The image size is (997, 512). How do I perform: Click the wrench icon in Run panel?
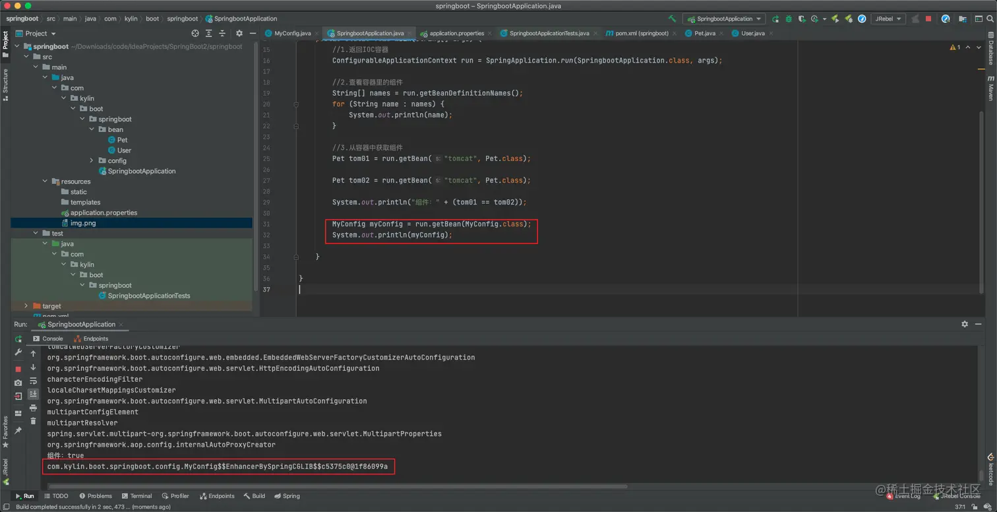coord(18,352)
